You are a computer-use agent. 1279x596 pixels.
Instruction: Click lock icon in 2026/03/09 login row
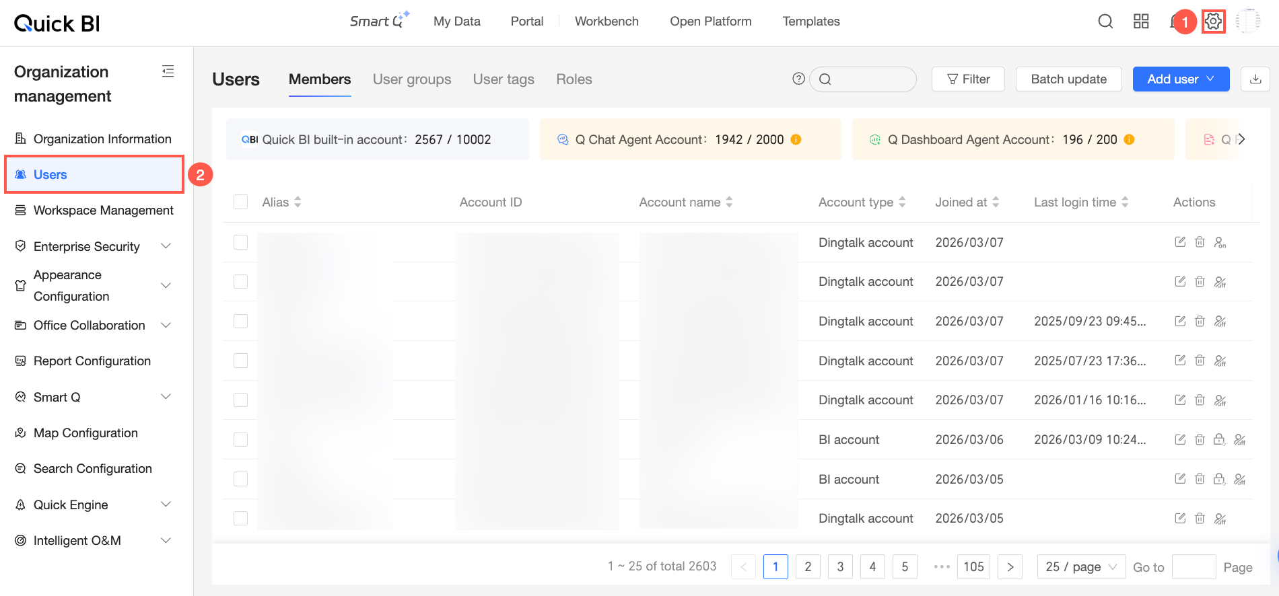(1219, 439)
